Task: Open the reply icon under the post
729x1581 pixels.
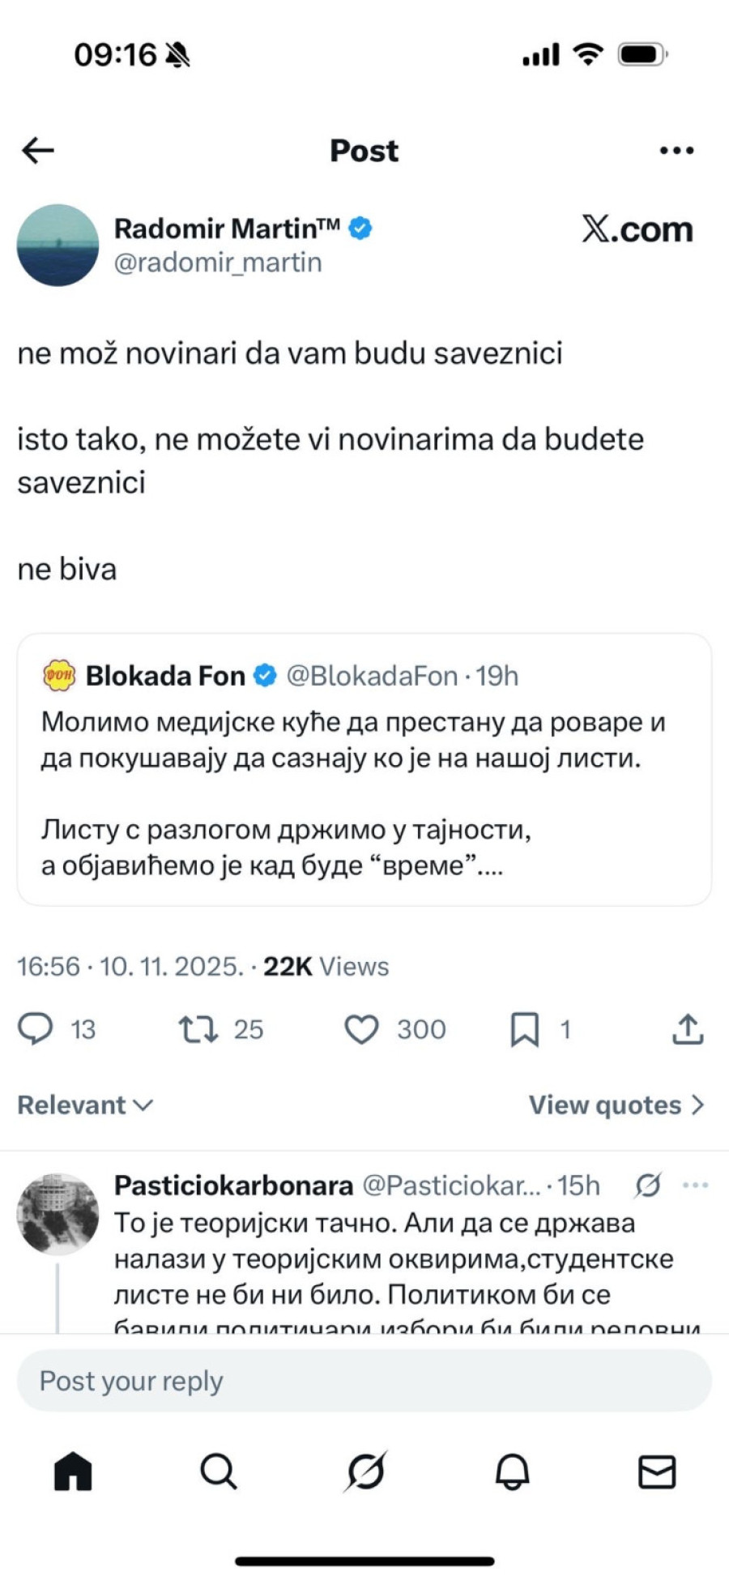Action: (36, 1029)
